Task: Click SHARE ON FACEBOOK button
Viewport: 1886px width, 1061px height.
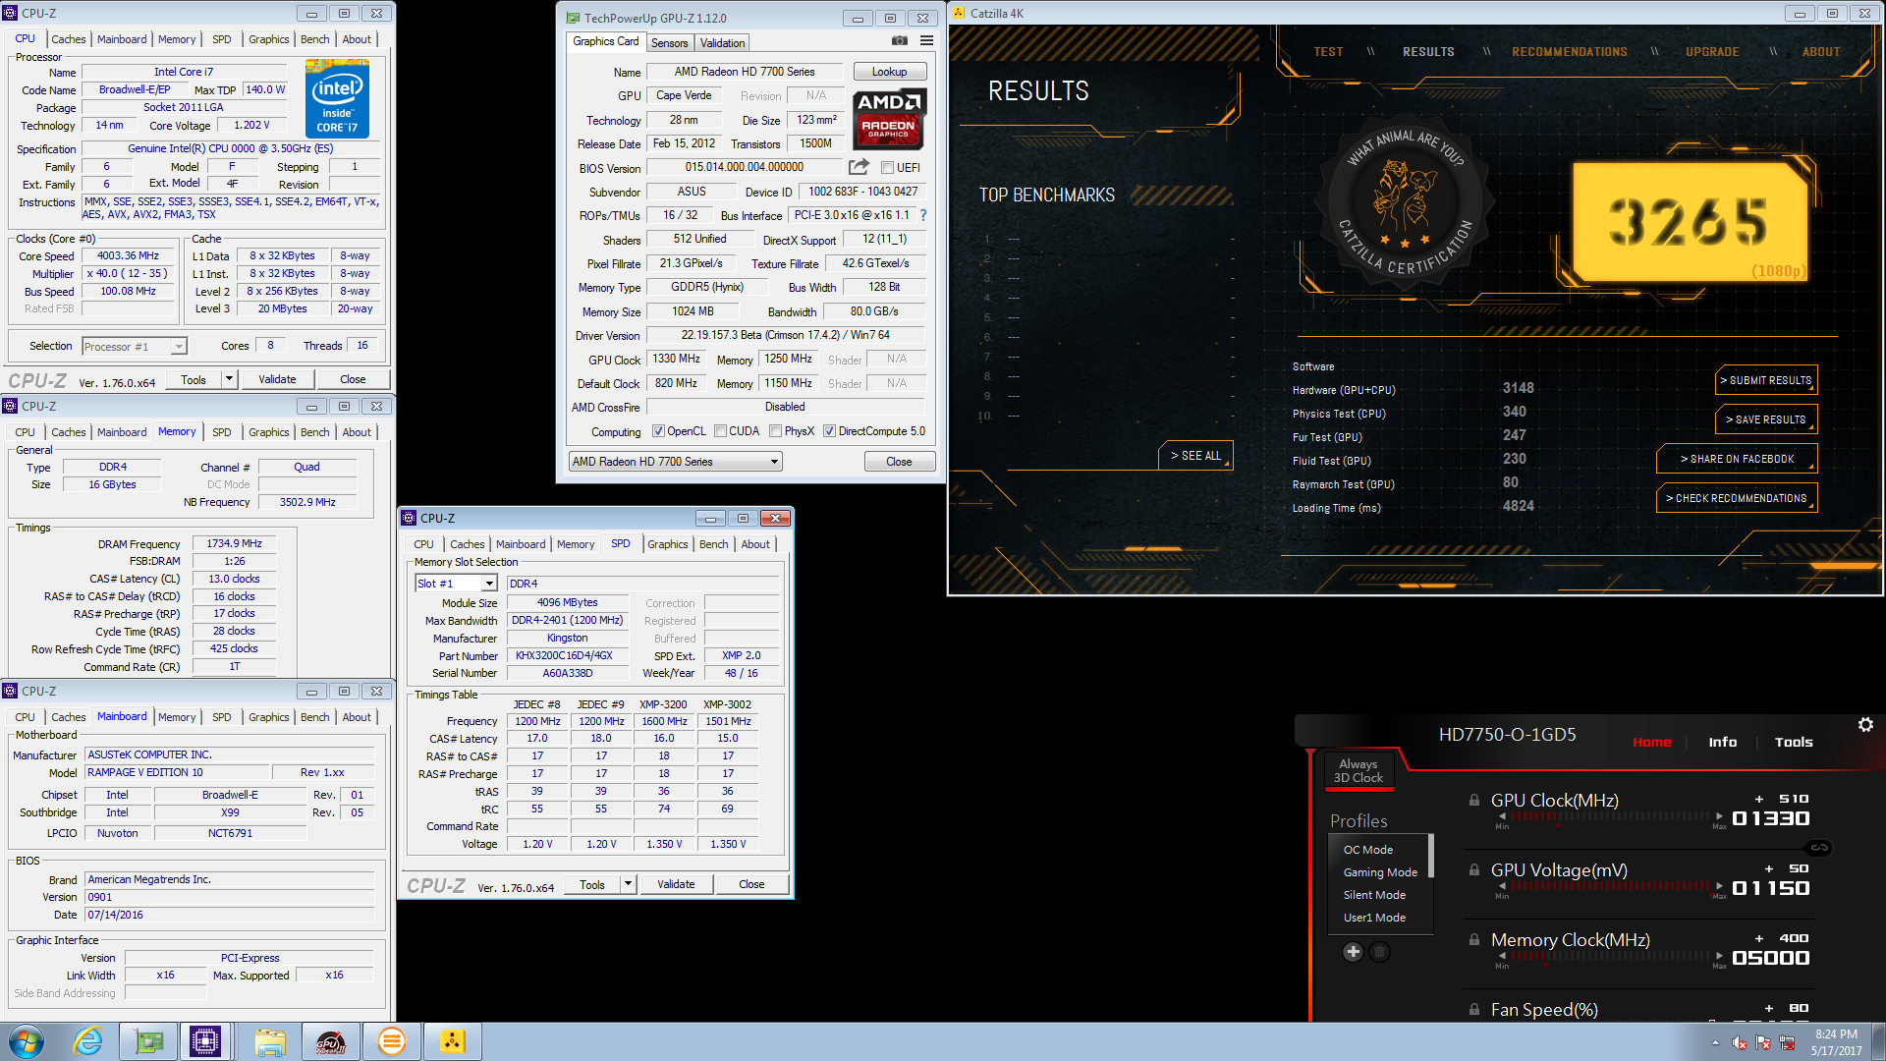Action: tap(1736, 459)
